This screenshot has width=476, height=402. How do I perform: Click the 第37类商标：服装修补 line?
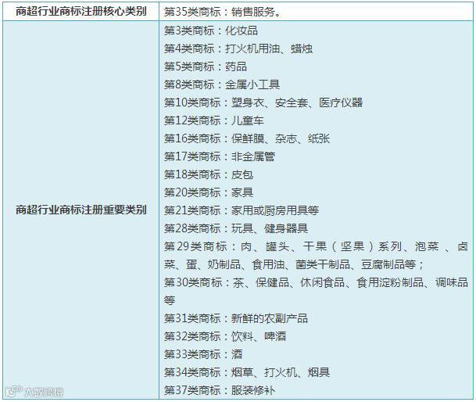pos(220,389)
